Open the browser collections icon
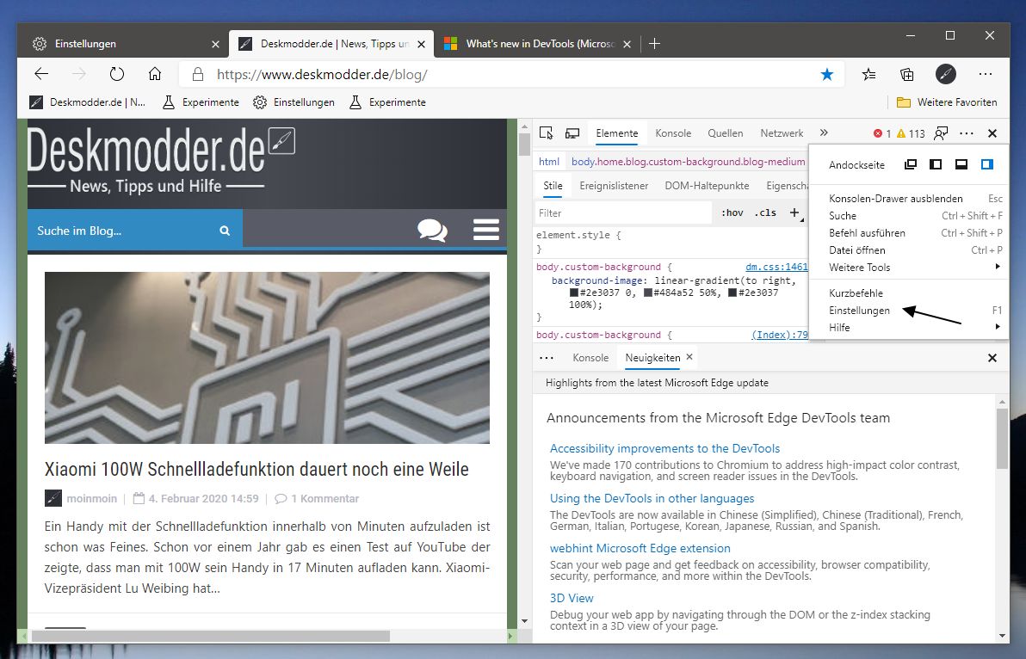Screen dimensions: 1026x659 907,75
